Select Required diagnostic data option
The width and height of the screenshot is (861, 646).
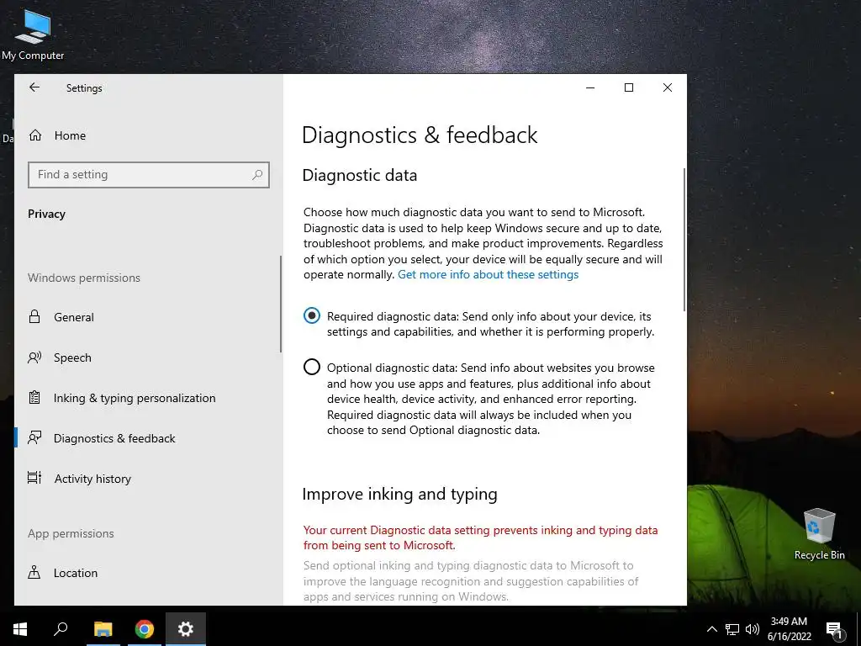coord(312,315)
